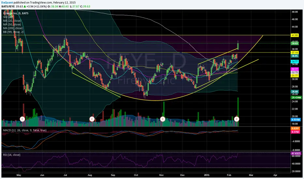Select the MA (50, close) indicator legend
This screenshot has height=179, width=304.
click(x=12, y=24)
